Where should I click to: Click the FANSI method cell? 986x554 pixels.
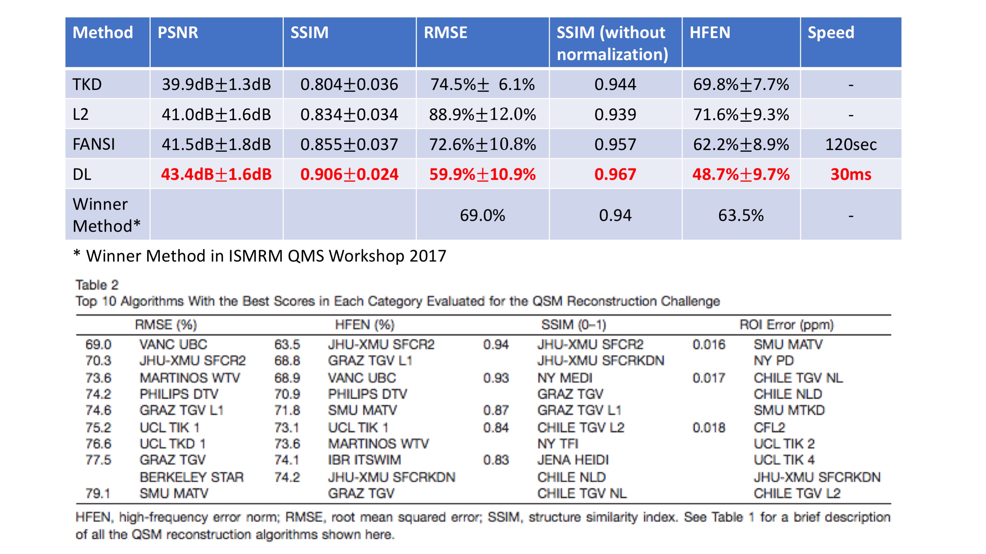(x=94, y=144)
